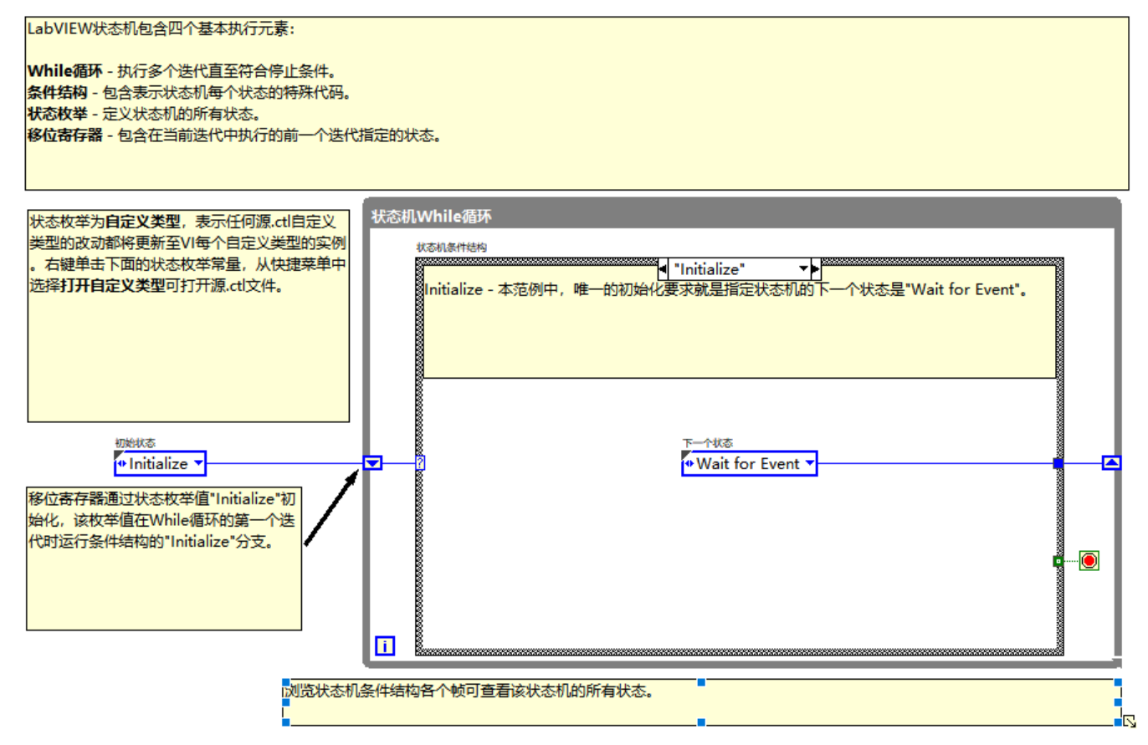Open the Initialize enum constant dropdown
This screenshot has height=745, width=1148.
tap(197, 462)
